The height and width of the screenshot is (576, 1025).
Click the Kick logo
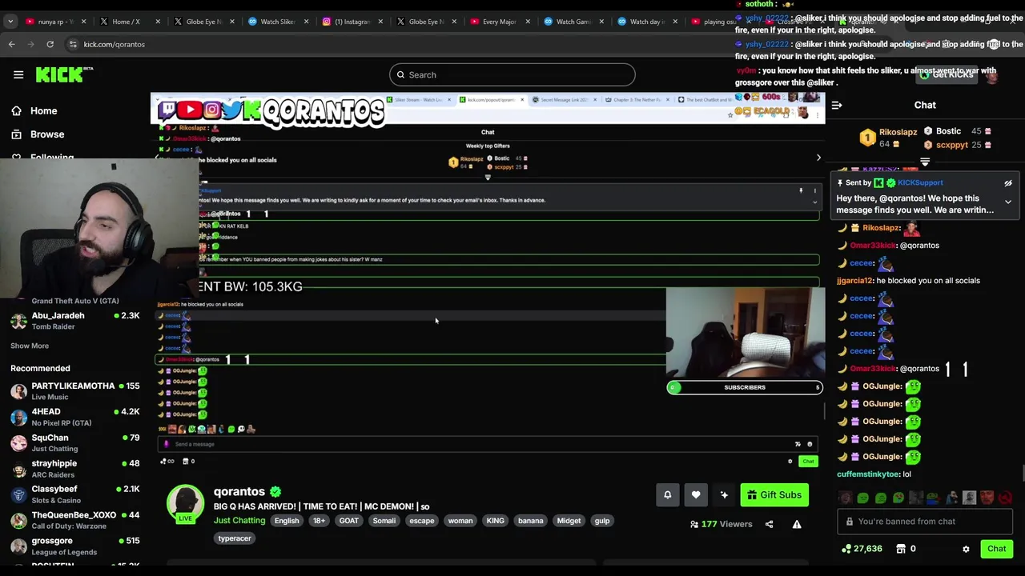pyautogui.click(x=64, y=74)
